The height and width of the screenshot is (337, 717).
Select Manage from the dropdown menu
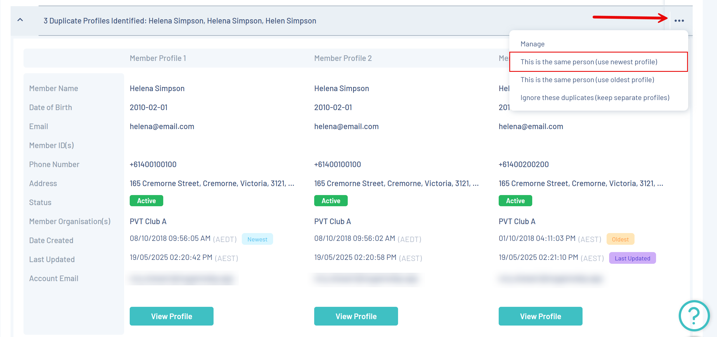[532, 44]
